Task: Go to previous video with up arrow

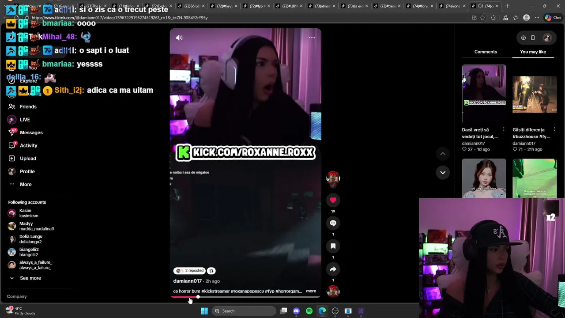Action: 443,153
